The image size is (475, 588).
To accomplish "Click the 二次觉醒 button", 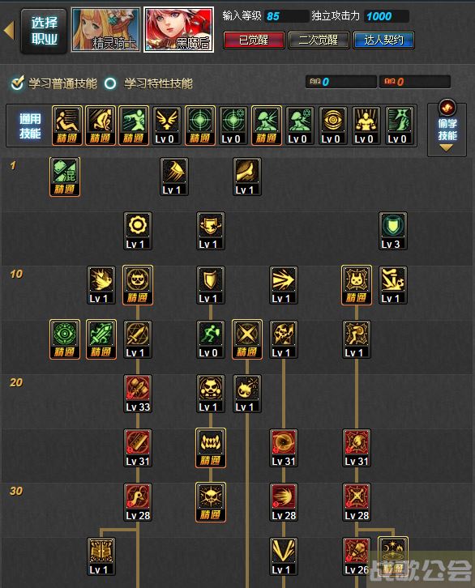I will point(319,40).
